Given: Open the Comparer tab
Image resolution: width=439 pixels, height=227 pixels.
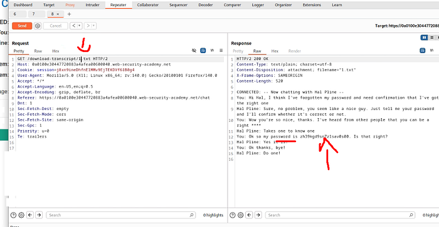Looking at the screenshot, I should point(233,5).
